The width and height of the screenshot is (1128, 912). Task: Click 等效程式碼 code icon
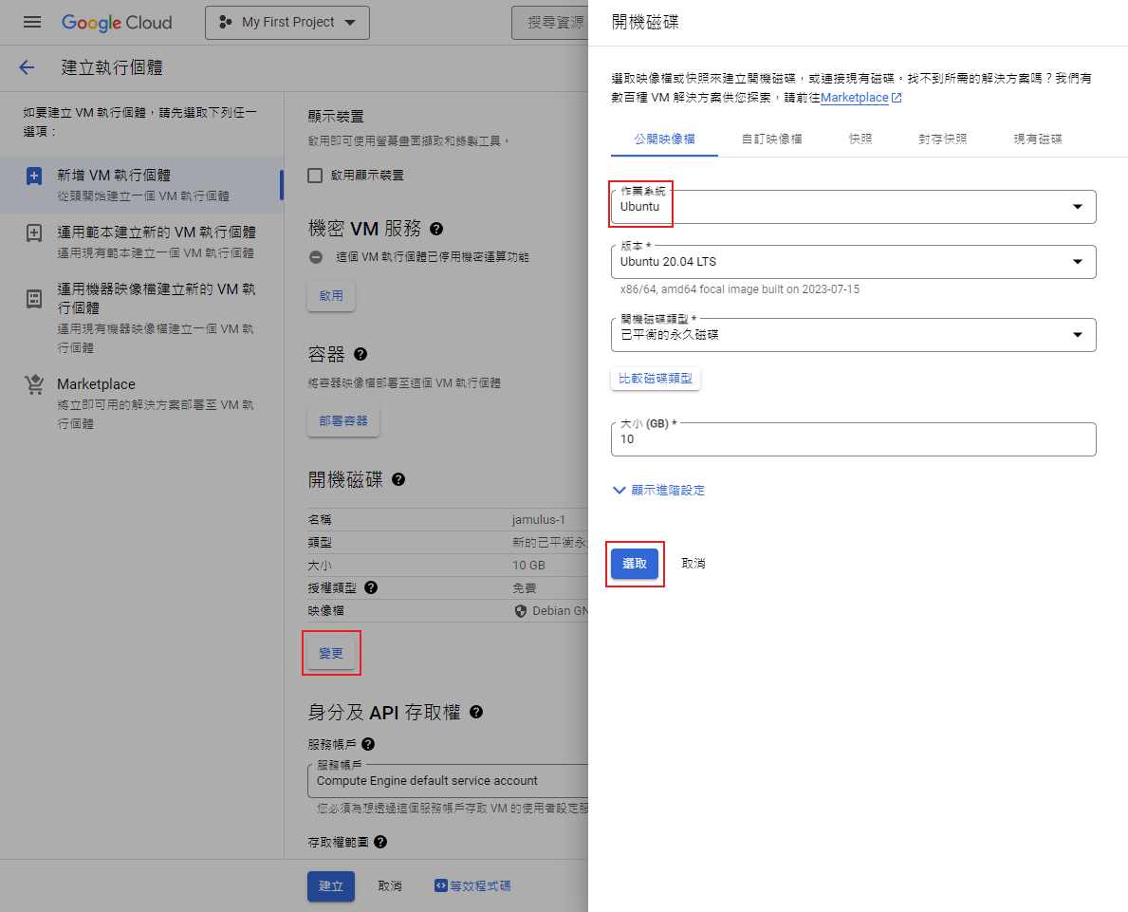tap(440, 885)
